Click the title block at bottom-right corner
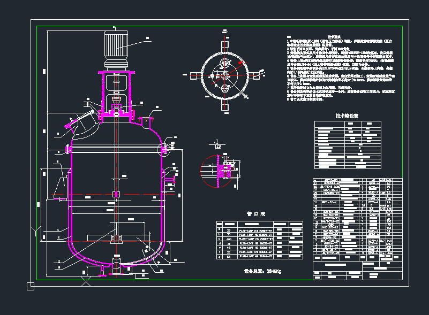This screenshot has width=429, height=315. 356,267
